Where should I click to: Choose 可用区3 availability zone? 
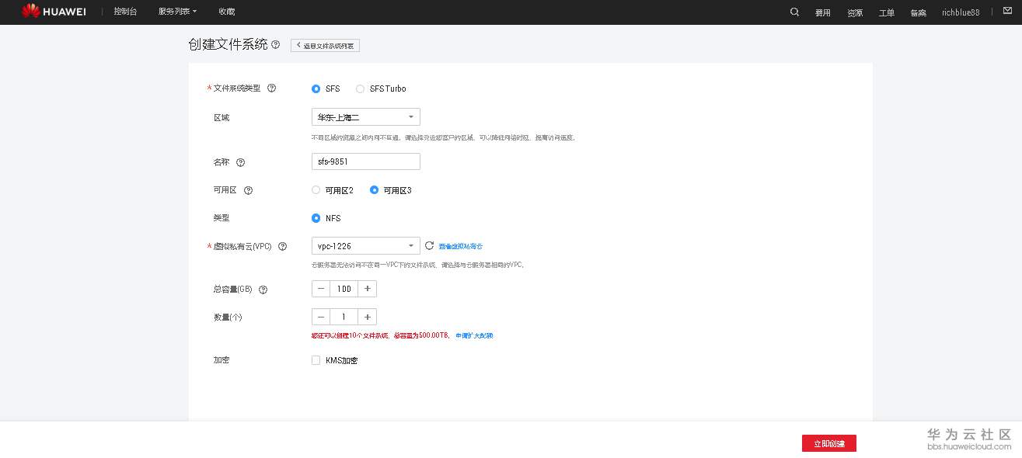(x=374, y=190)
